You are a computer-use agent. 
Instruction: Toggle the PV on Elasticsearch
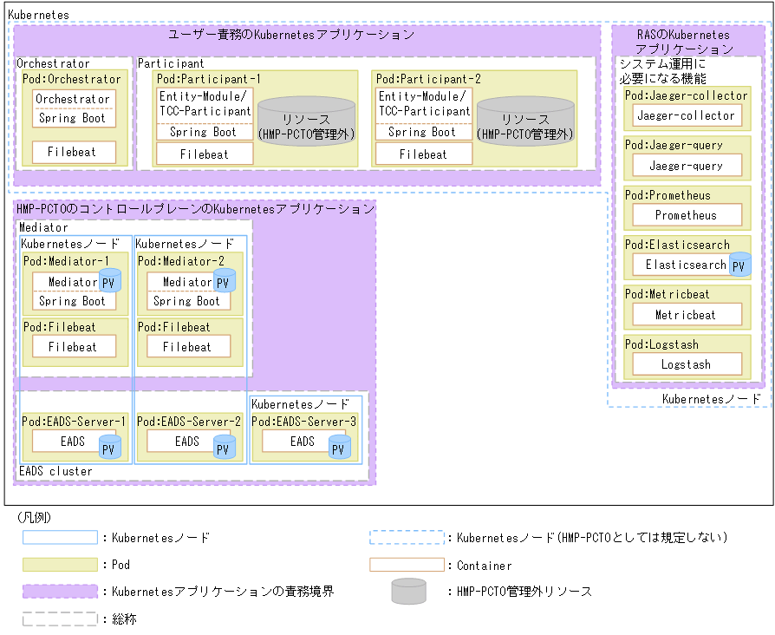(x=739, y=265)
